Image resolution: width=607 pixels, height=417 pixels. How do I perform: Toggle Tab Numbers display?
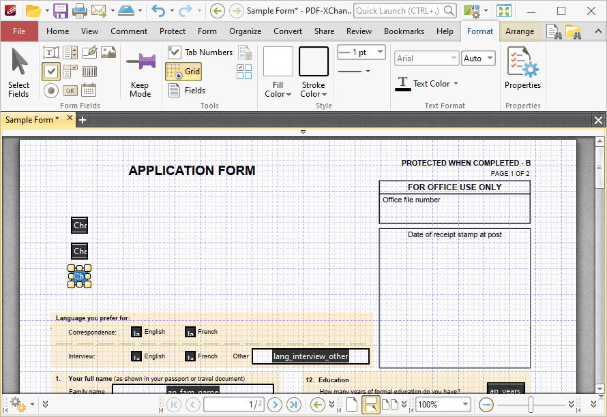[200, 52]
